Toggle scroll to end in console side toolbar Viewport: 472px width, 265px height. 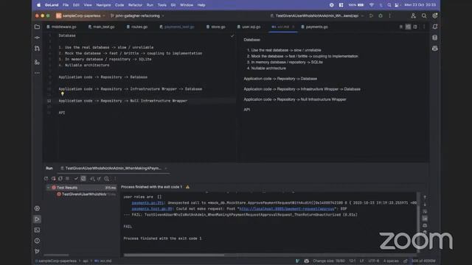tap(425, 219)
